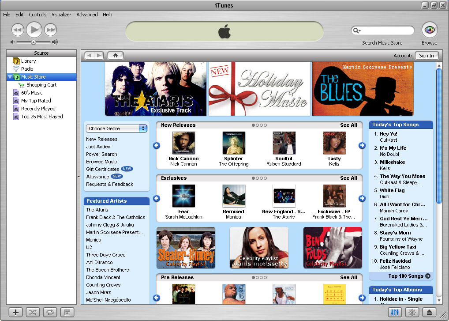Open the Power Search link
This screenshot has height=321, width=449.
(x=101, y=154)
